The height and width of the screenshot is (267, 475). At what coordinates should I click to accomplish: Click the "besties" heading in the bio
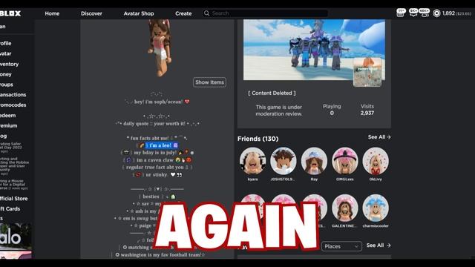coord(157,197)
